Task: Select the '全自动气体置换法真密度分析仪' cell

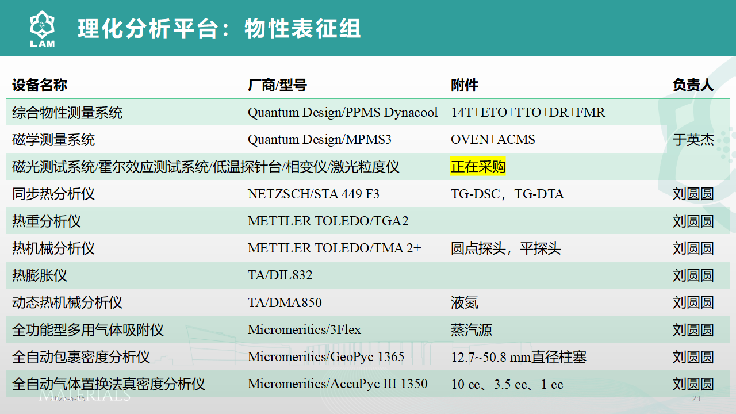Action: pos(109,384)
